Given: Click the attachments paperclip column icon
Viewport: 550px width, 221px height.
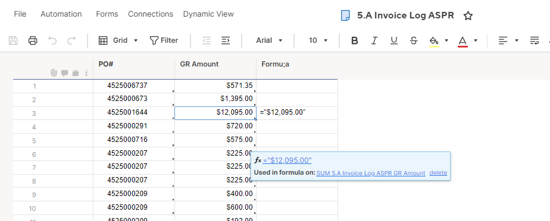Looking at the screenshot, I should pos(54,73).
